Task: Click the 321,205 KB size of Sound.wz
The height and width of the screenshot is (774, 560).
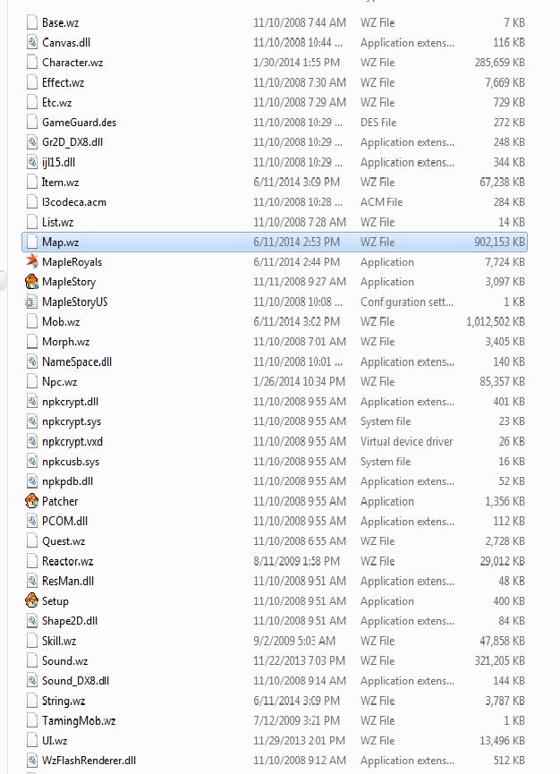Action: tap(499, 660)
